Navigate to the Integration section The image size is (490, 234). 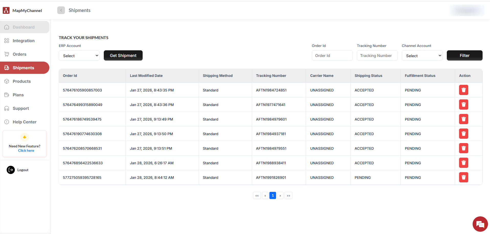[24, 41]
